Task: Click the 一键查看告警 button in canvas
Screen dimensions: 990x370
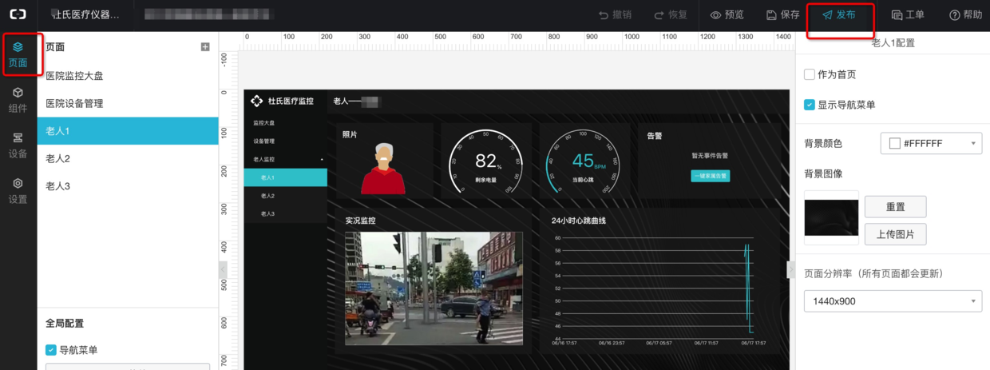Action: (711, 176)
